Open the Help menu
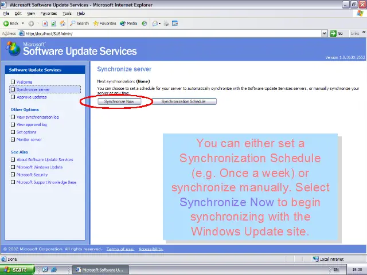The height and width of the screenshot is (275, 367). pyautogui.click(x=81, y=14)
